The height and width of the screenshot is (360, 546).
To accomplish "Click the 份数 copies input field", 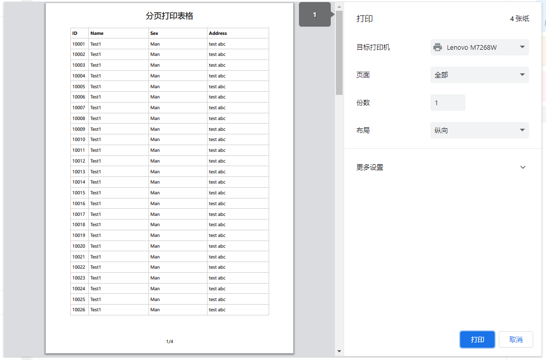I will [447, 103].
